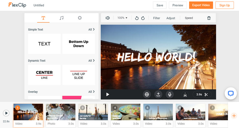239x128 pixels.
Task: Open the Settings gear tab in the side panel
Action: tap(80, 18)
